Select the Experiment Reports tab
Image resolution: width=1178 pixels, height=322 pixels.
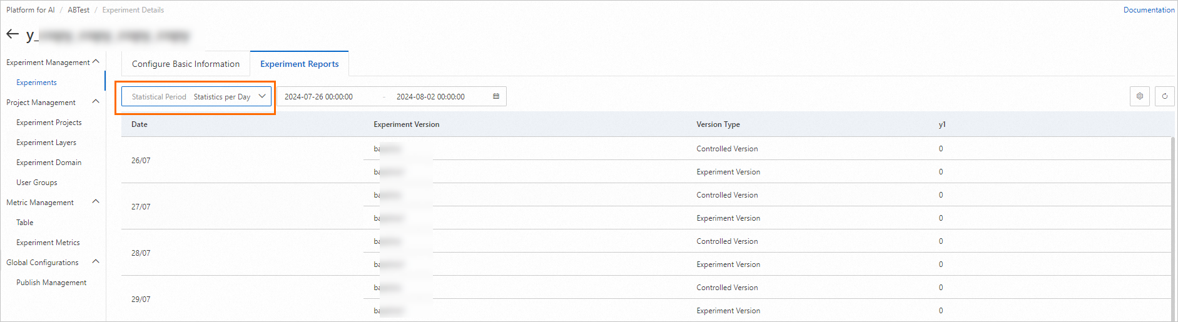[299, 64]
